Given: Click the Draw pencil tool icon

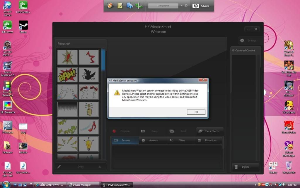Looking at the screenshot, I should (x=59, y=167).
